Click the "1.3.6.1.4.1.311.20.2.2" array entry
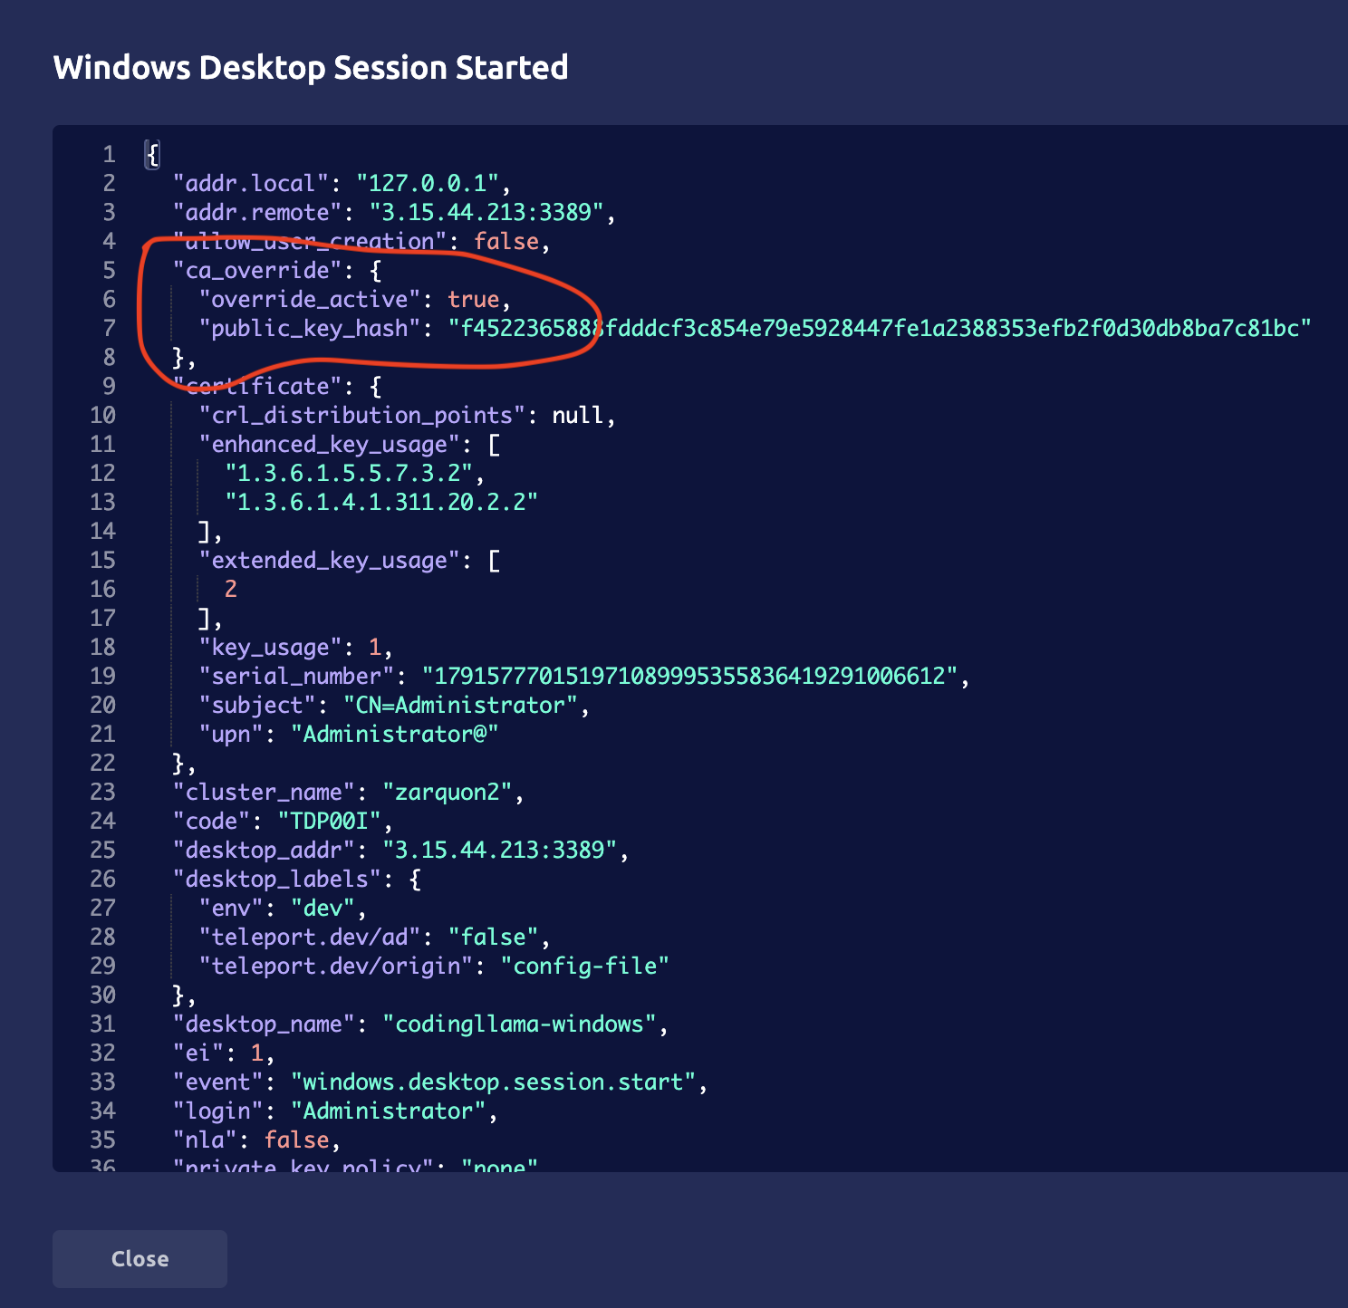Viewport: 1348px width, 1308px height. pyautogui.click(x=381, y=502)
